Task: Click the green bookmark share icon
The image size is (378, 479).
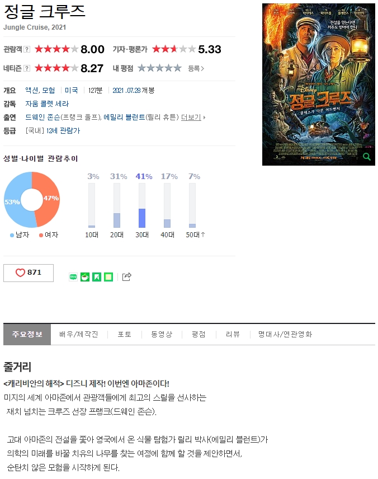Action: pos(97,277)
